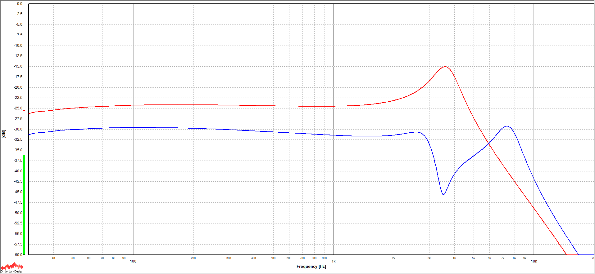Click the -30.0 dB scale label
595x274 pixels.
point(18,129)
